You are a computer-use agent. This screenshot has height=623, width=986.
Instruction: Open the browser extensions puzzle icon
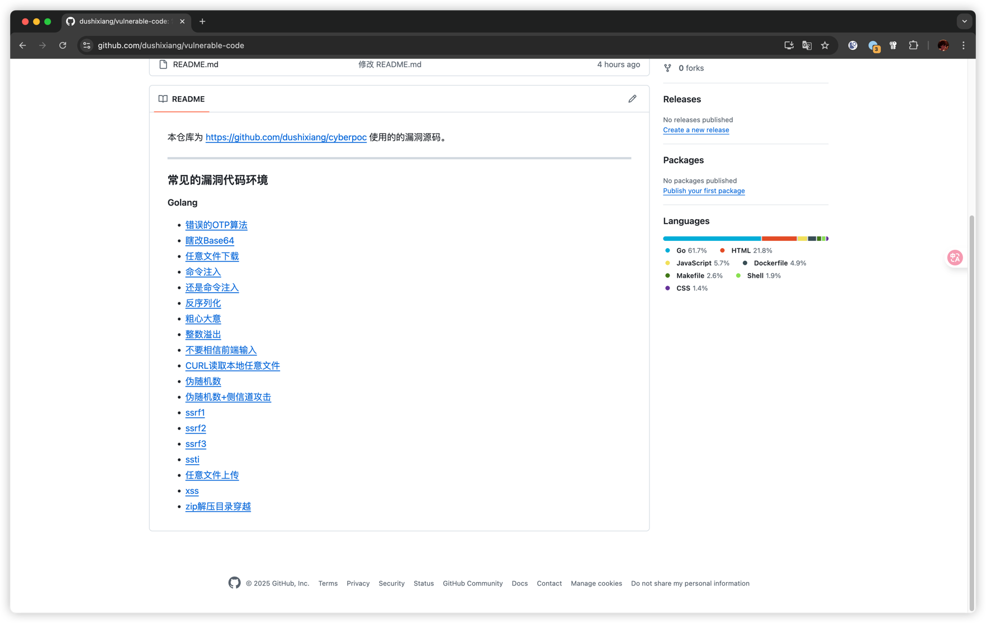(913, 45)
